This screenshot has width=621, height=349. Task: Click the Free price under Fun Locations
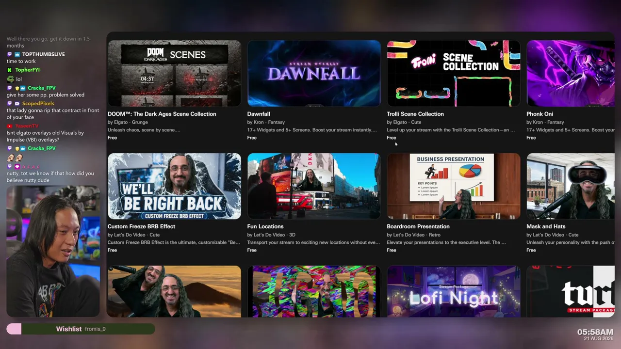tap(252, 250)
